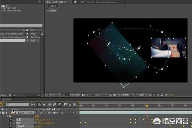Screen dimensions: 192x128
Task: Toggle the motion blur master switch
Action: point(59,105)
